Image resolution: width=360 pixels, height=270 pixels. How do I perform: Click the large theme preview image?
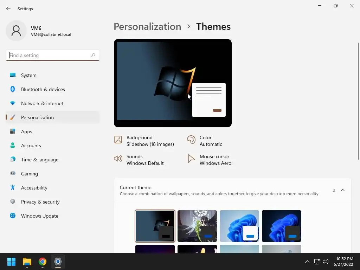pyautogui.click(x=173, y=83)
